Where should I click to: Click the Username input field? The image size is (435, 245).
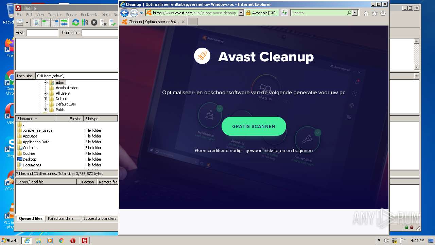[100, 33]
